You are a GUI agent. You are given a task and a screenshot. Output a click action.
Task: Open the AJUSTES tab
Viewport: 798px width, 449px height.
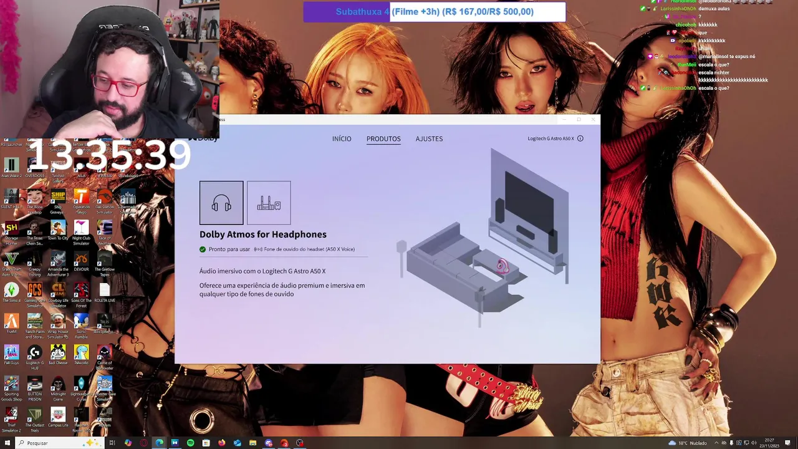[429, 138]
